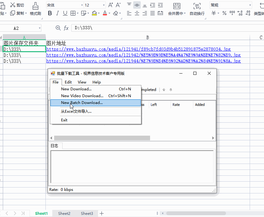Image resolution: width=264 pixels, height=217 pixels.
Task: Click the move-down arrow in download toolbar
Action: (171, 90)
